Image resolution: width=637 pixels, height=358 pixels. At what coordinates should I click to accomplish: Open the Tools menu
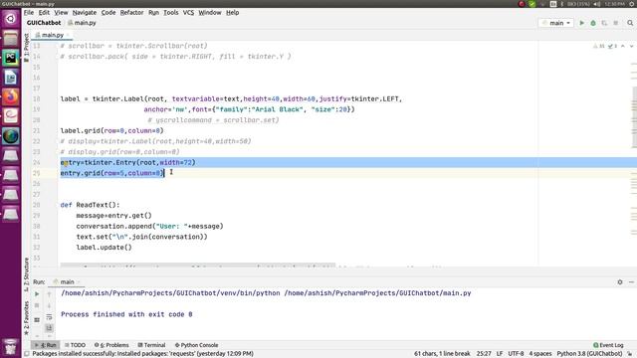pos(170,13)
